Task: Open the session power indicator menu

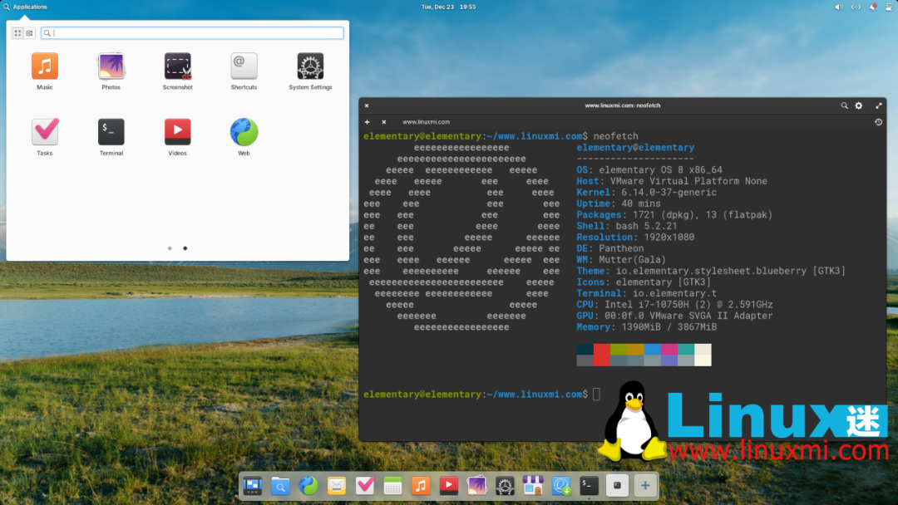Action: point(889,7)
